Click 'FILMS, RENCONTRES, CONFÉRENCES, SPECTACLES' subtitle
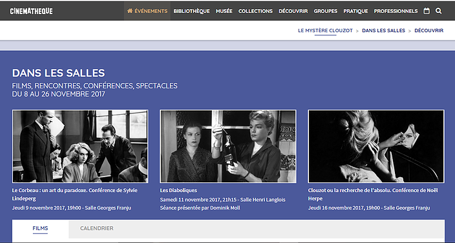 click(94, 86)
